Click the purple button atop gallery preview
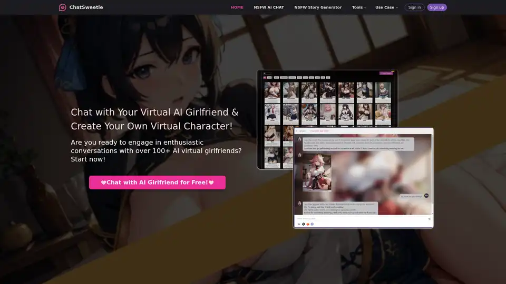Image resolution: width=506 pixels, height=284 pixels. click(x=387, y=74)
